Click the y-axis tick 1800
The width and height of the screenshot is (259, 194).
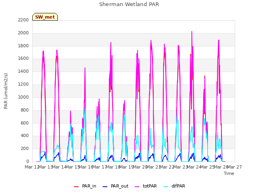[x=23, y=46]
